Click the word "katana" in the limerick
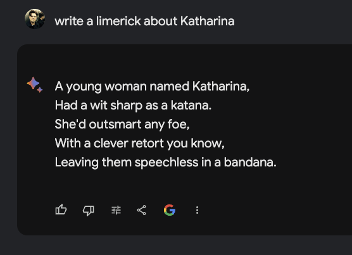 click(x=190, y=106)
